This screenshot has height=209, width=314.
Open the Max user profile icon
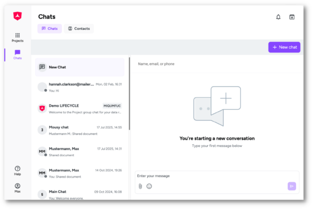point(17,188)
